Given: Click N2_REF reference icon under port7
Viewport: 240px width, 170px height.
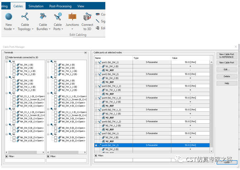Looking at the screenshot, I should [103, 141].
